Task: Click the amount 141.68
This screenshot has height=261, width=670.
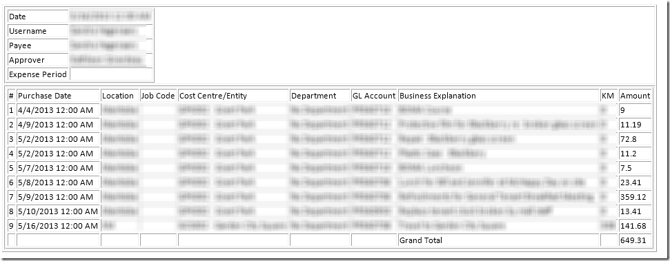Action: coord(635,226)
